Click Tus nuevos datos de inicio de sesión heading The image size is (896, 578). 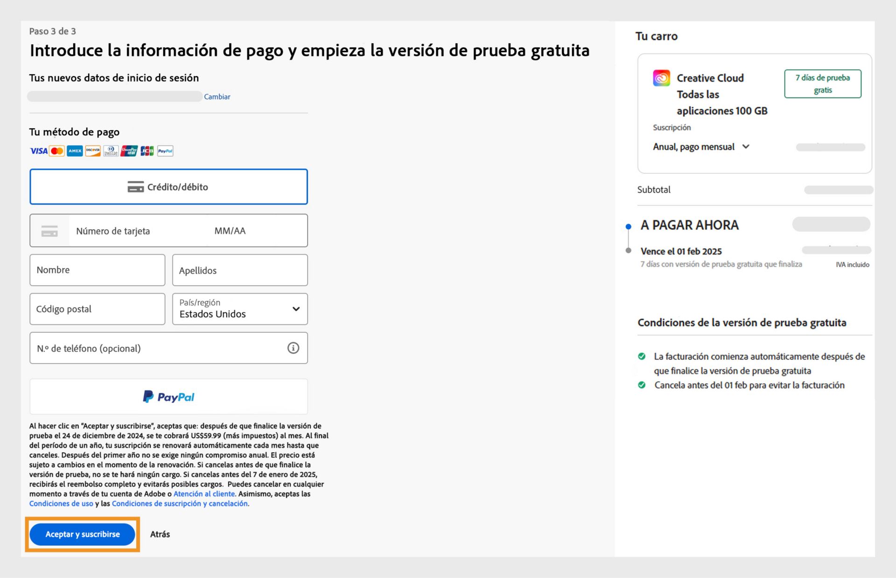[x=114, y=78]
